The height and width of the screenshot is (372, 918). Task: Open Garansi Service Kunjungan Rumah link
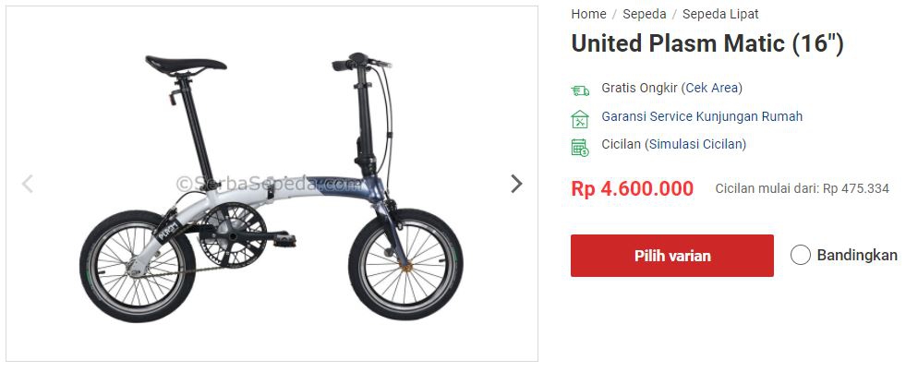tap(702, 115)
